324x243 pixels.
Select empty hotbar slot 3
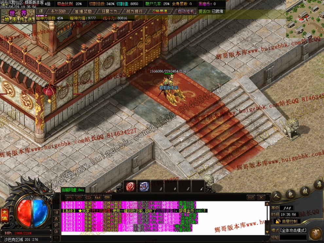tap(158, 187)
